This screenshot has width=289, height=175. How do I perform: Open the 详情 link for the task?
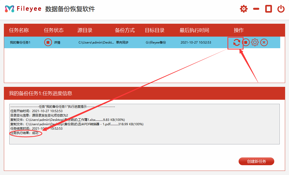point(57,43)
